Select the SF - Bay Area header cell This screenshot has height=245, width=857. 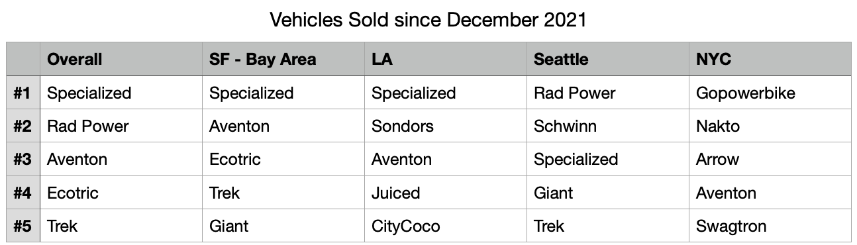click(283, 59)
